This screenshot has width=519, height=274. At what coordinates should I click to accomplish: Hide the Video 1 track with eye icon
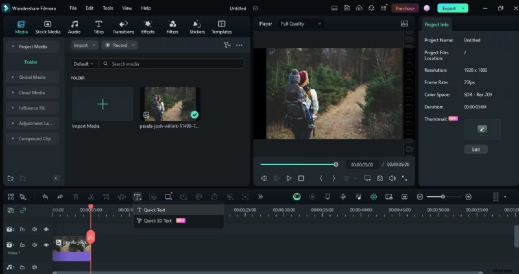46,245
